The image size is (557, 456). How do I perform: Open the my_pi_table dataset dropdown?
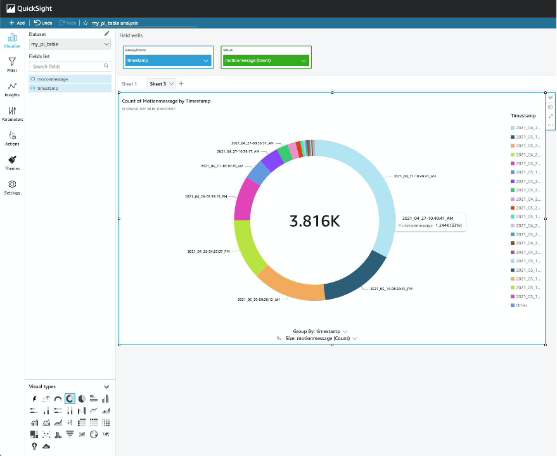70,44
